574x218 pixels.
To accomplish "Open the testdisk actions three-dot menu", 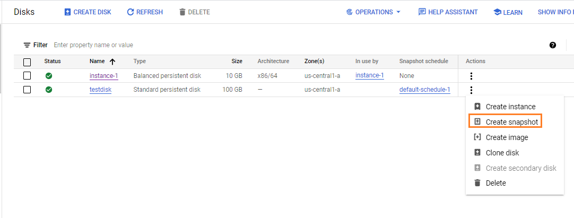I will pyautogui.click(x=472, y=90).
